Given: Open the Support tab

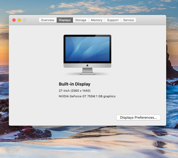Looking at the screenshot, I should 113,20.
